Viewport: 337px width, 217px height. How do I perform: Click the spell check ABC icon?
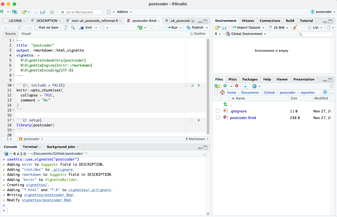point(66,27)
